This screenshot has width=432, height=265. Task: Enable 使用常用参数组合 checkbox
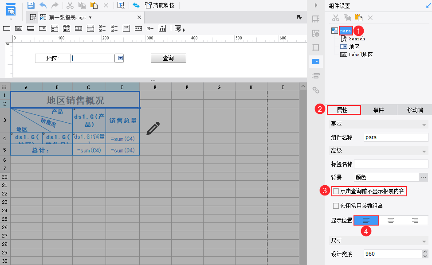[x=336, y=206]
